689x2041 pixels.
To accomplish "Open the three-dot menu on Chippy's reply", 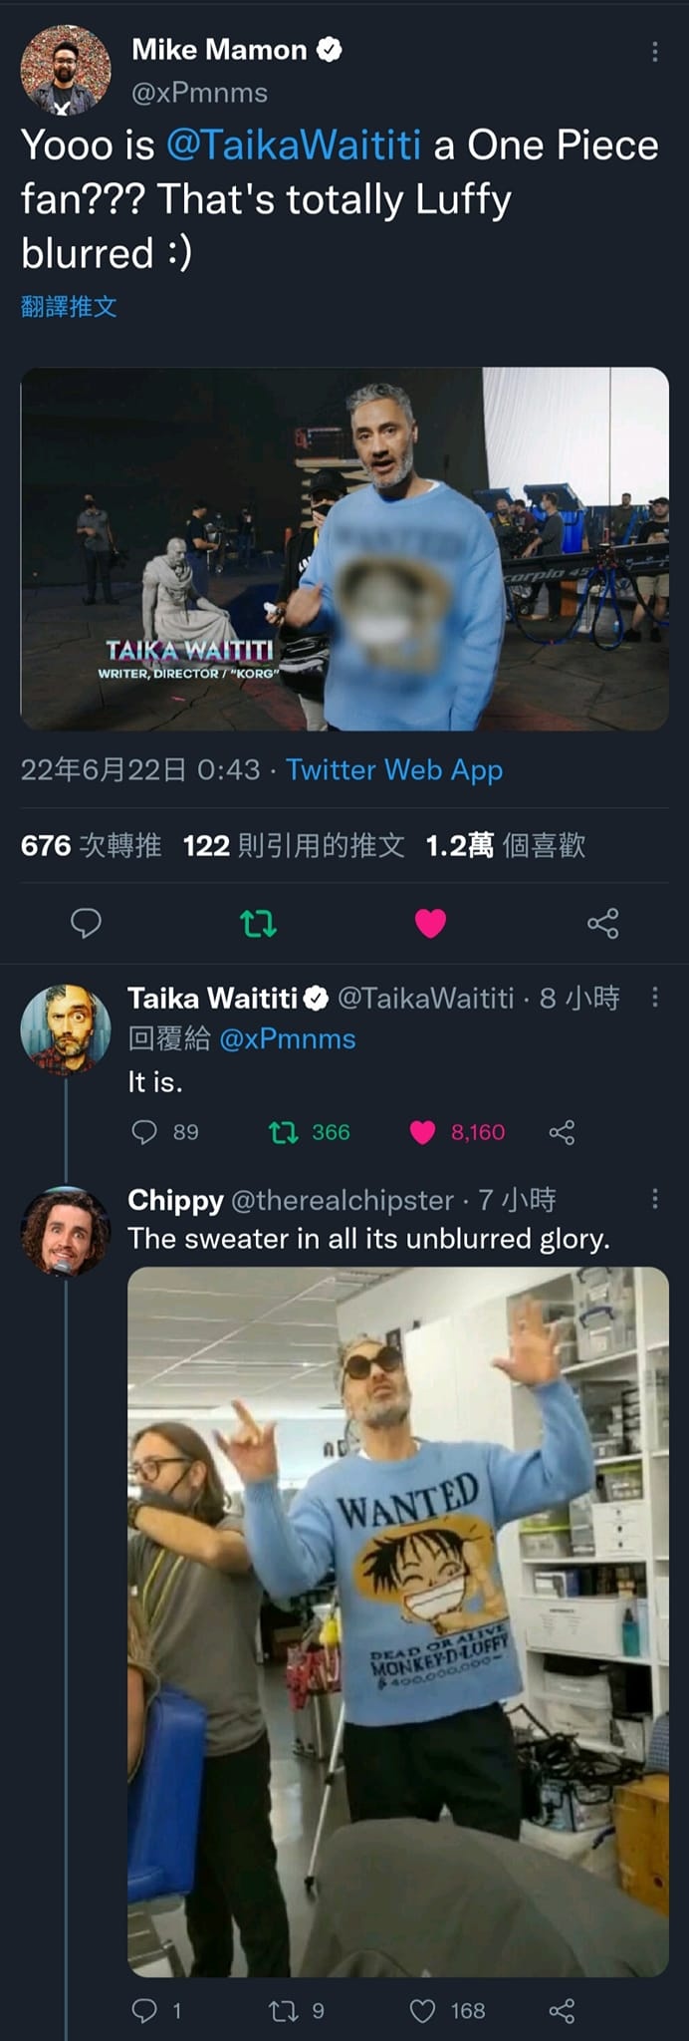I will coord(654,1199).
